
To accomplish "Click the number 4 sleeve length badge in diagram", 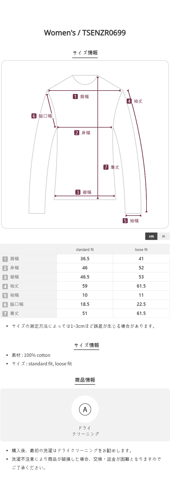I will coord(129,101).
